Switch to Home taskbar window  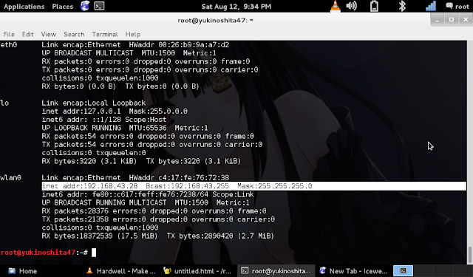(23, 271)
